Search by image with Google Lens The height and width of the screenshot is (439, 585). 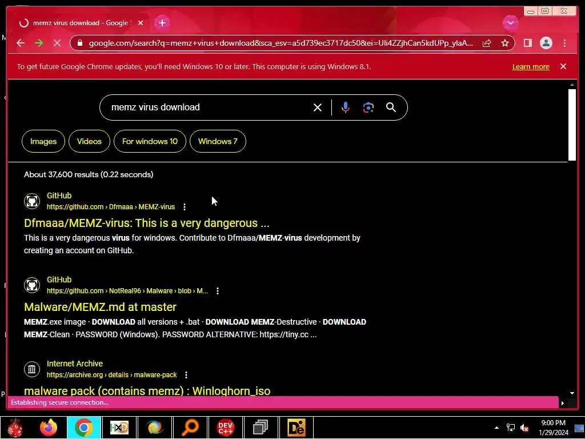(x=368, y=107)
